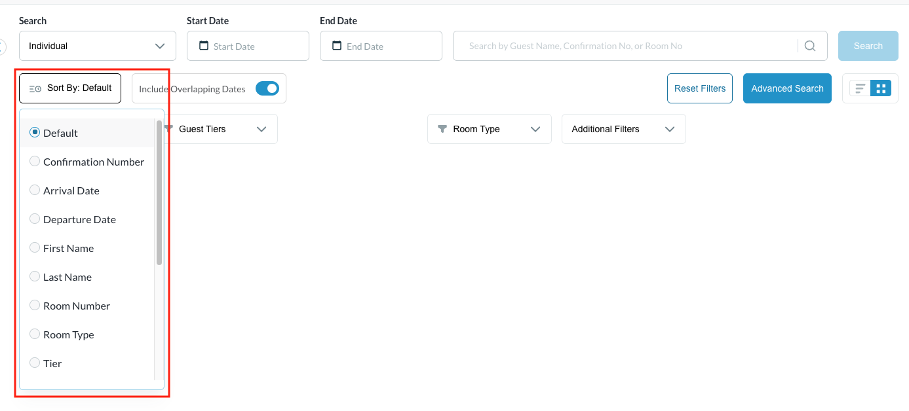909x411 pixels.
Task: Switch to list view icon
Action: [x=861, y=88]
